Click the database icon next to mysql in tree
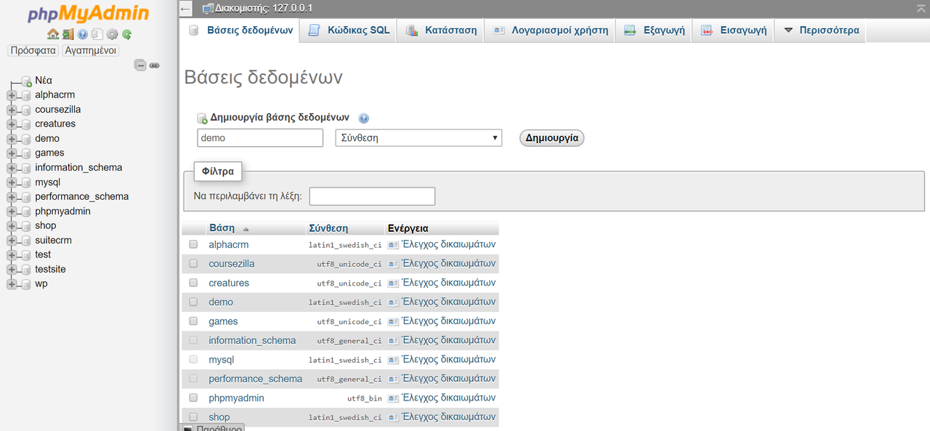 point(26,182)
